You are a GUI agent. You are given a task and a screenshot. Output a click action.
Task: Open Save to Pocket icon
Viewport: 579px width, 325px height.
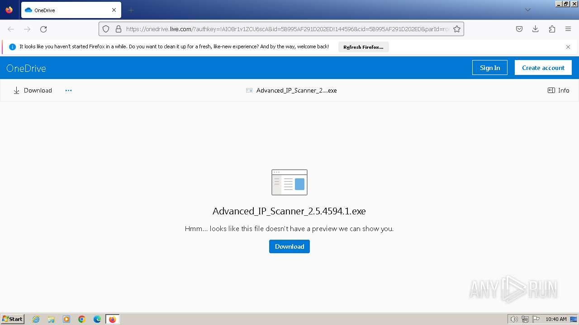tap(519, 29)
